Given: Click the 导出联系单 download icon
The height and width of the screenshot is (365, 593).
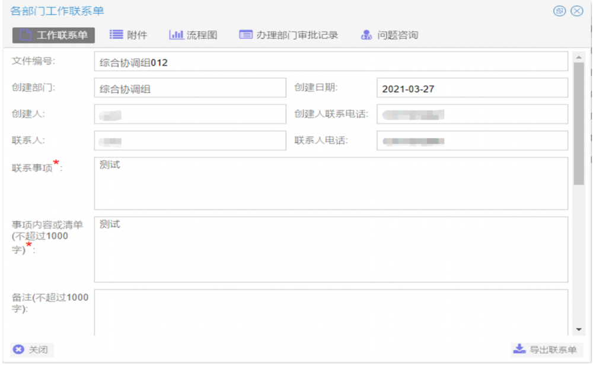Looking at the screenshot, I should (x=519, y=349).
